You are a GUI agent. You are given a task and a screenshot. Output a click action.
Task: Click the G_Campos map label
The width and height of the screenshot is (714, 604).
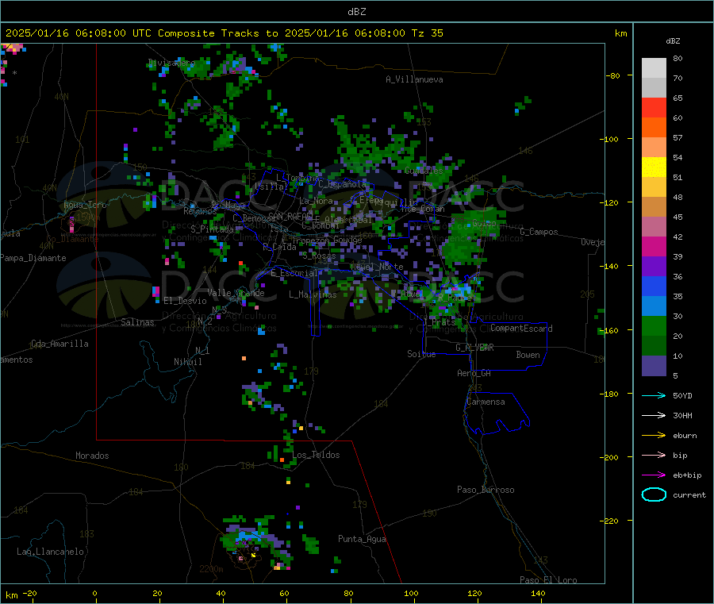pyautogui.click(x=539, y=232)
